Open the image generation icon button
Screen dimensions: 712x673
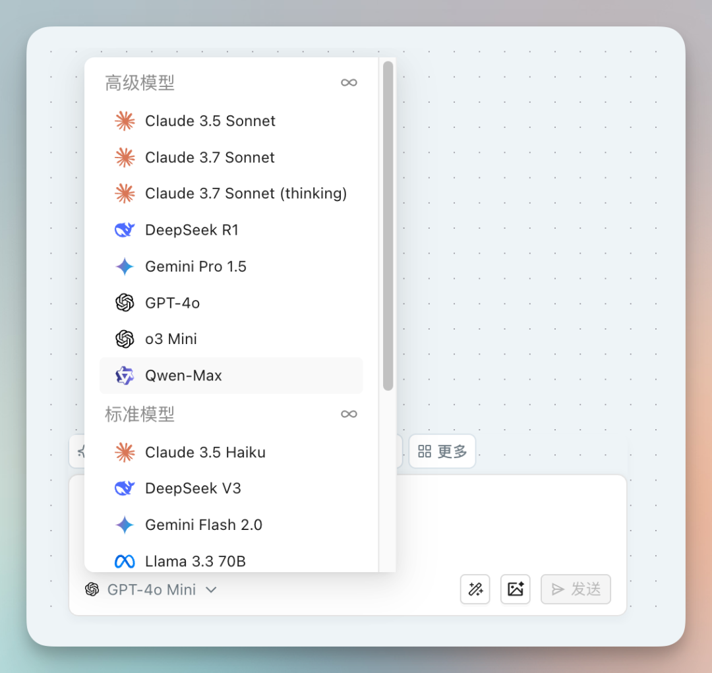516,589
